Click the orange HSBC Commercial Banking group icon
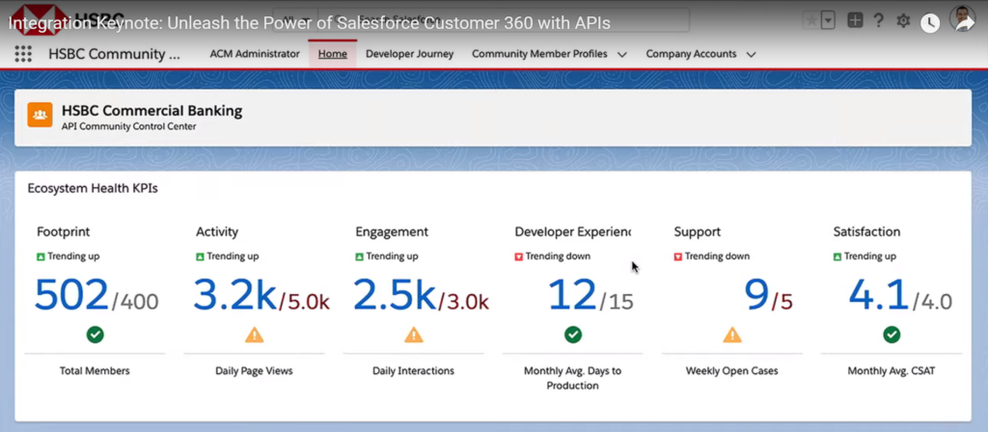The height and width of the screenshot is (432, 988). [40, 115]
